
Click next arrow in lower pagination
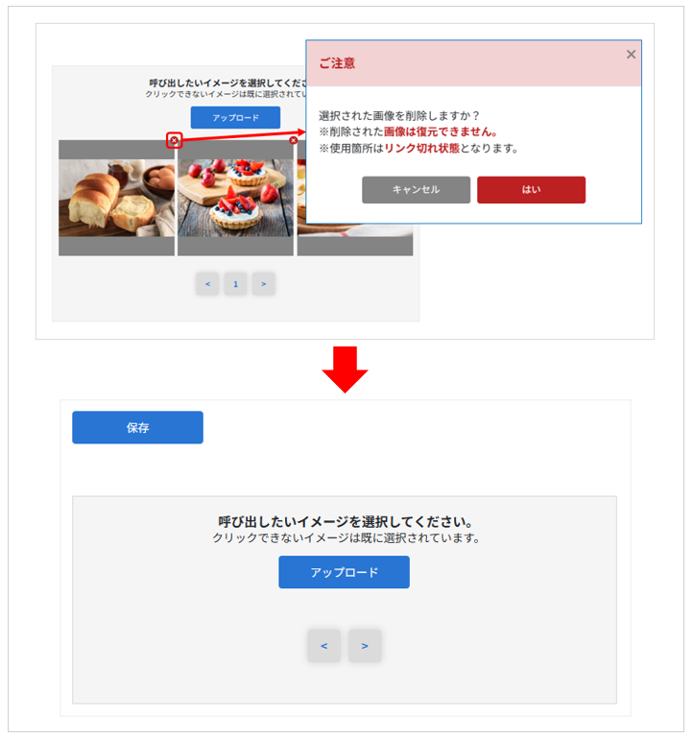click(365, 646)
